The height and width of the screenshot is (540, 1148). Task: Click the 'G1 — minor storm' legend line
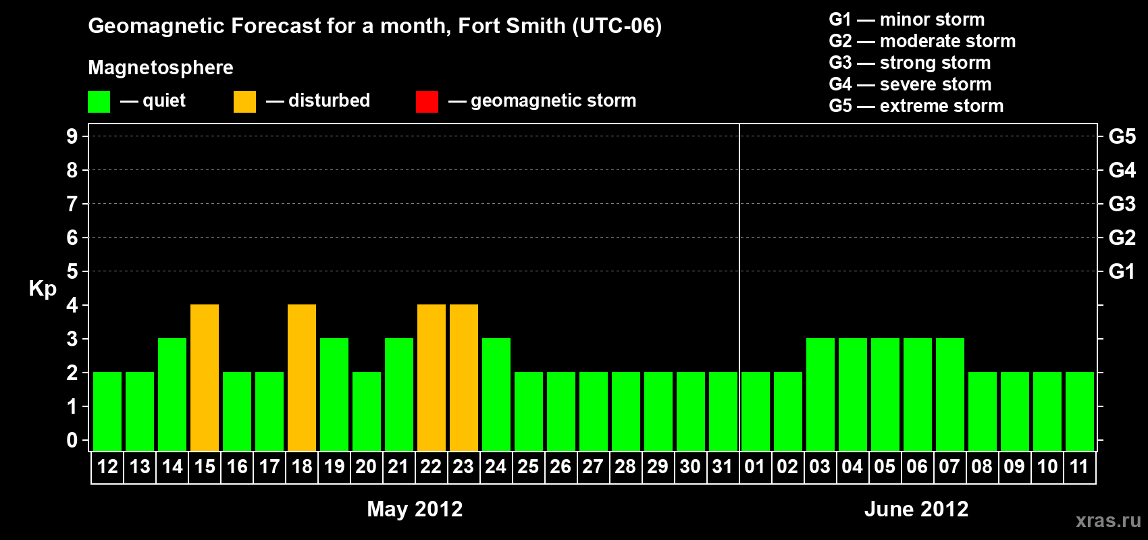tap(907, 20)
